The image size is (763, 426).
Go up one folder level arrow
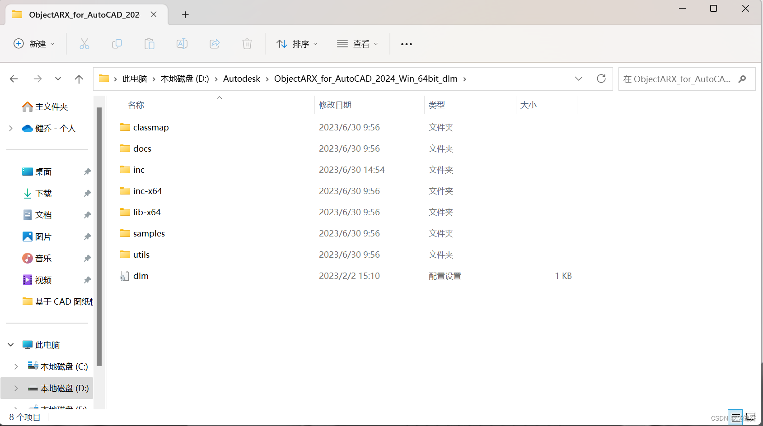coord(79,79)
